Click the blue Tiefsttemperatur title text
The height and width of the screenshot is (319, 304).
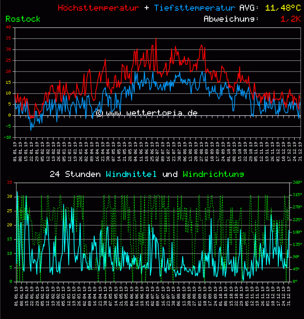(195, 8)
